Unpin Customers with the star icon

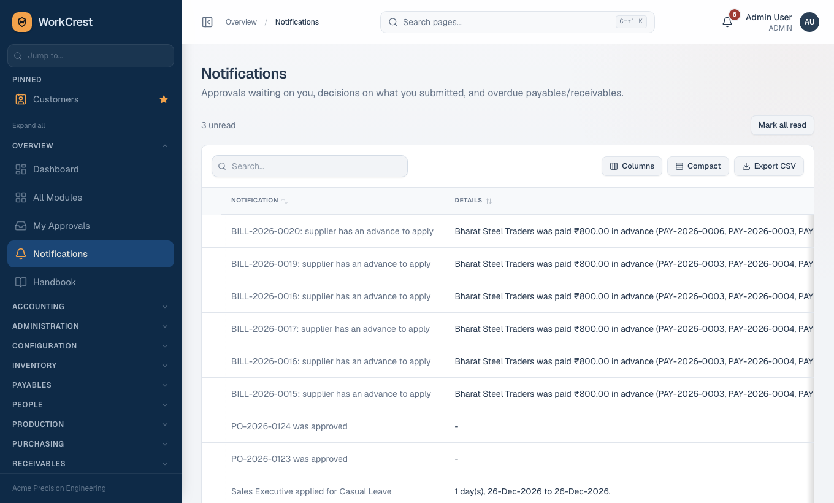click(164, 99)
